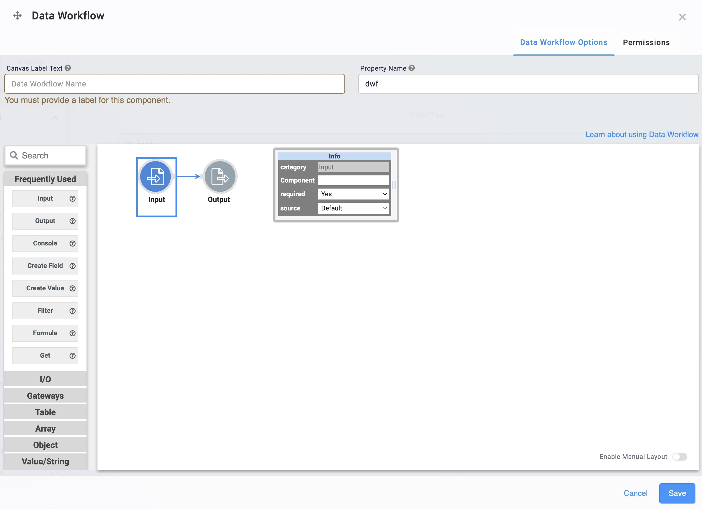The image size is (702, 509).
Task: Open Canvas Label Text help icon
Action: point(68,68)
